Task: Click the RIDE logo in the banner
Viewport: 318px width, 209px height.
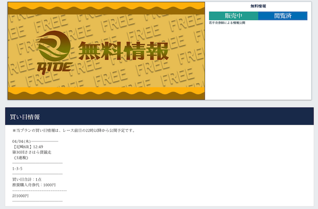Action: pos(54,53)
